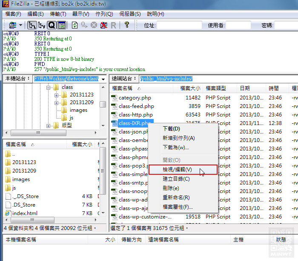Open the 顯示(V) menu
Screen dimensions: 298x261
coord(81,14)
